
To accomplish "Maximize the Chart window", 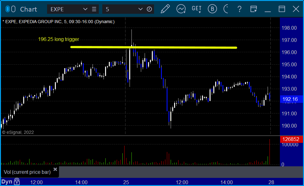I will tap(282, 9).
